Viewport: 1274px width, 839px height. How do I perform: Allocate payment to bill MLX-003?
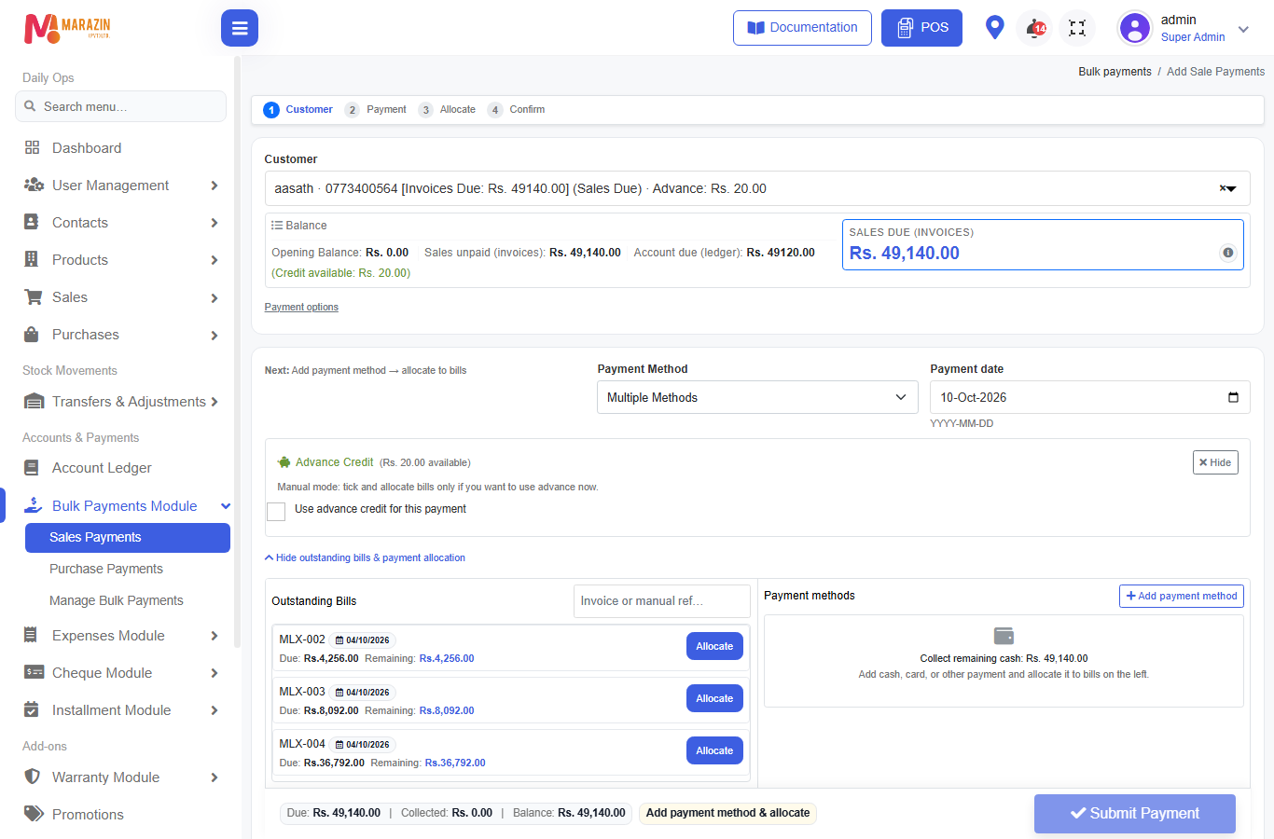pos(714,698)
